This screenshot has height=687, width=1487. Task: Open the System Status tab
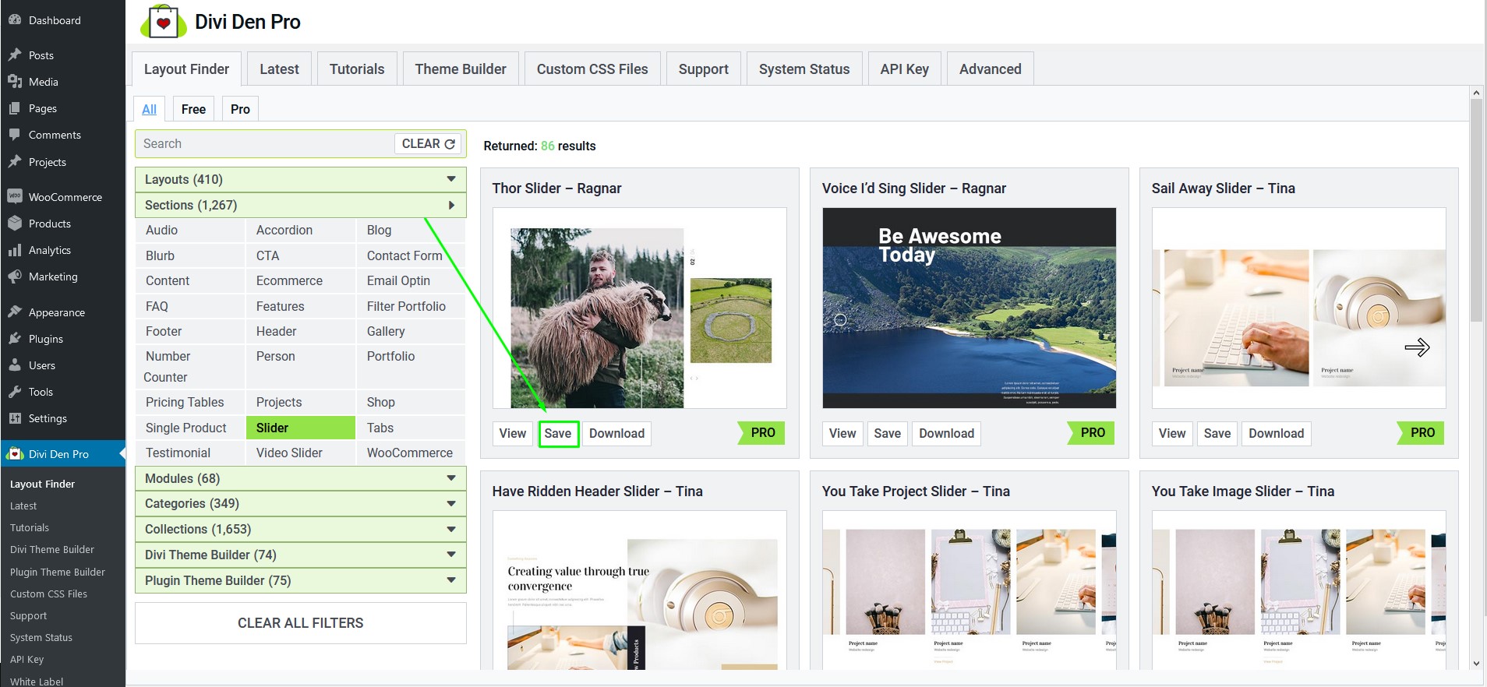[x=804, y=69]
